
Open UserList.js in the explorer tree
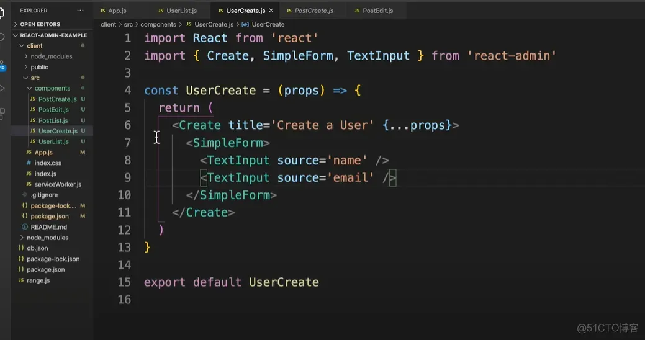click(53, 141)
